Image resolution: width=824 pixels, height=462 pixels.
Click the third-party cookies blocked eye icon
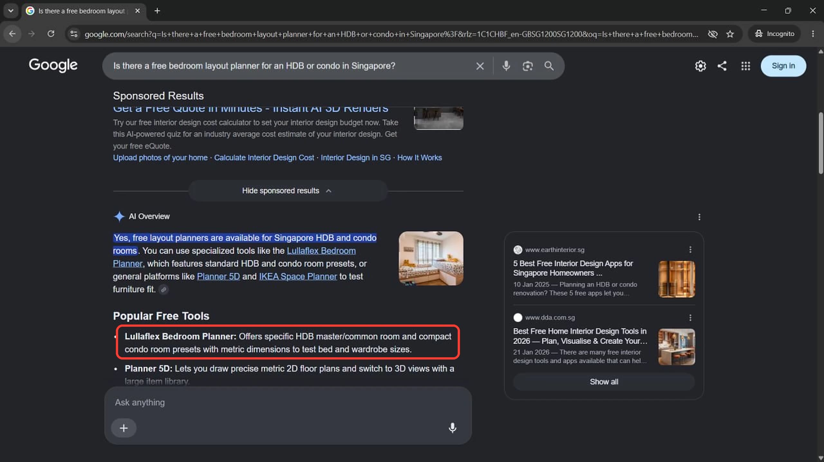pyautogui.click(x=713, y=34)
